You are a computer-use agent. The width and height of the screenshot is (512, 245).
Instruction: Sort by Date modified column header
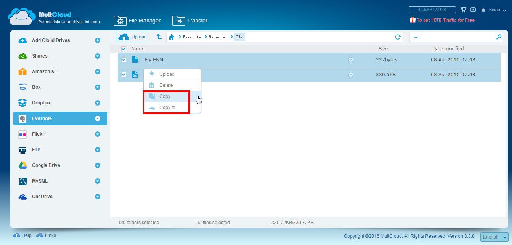pos(448,49)
